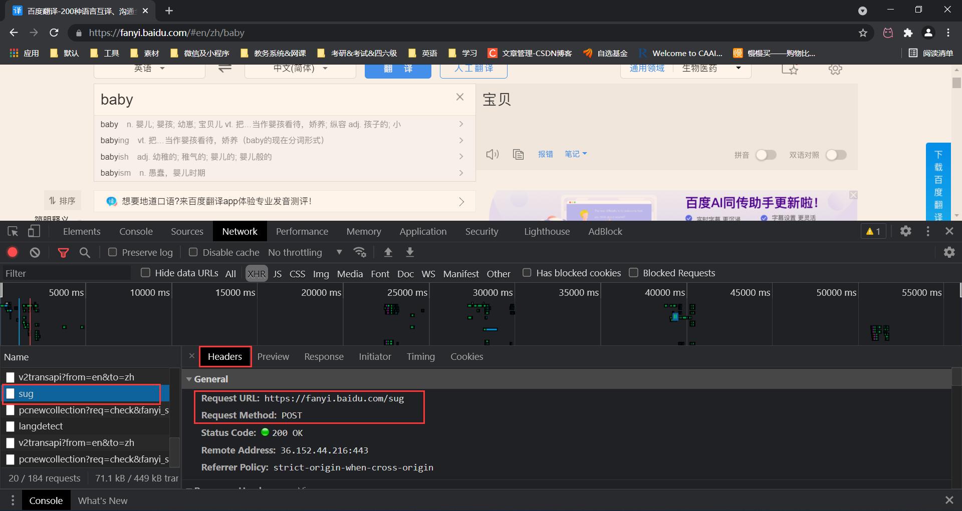Image resolution: width=962 pixels, height=511 pixels.
Task: Switch to the What's New drawer tab
Action: click(x=103, y=500)
